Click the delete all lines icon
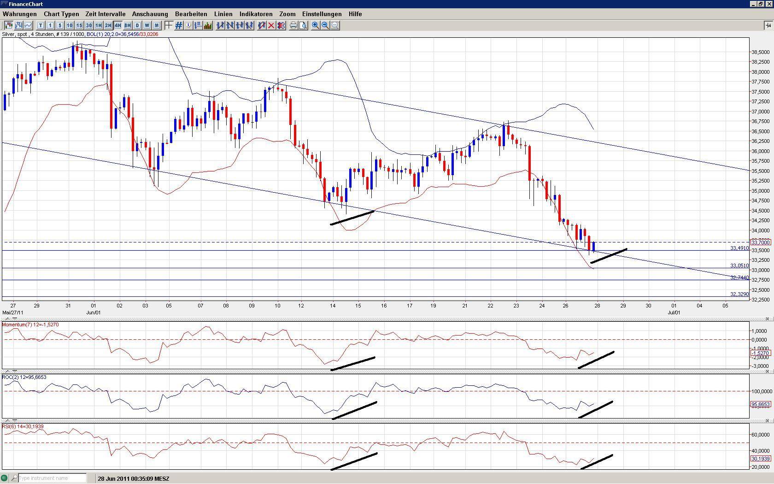The image size is (774, 484). coord(281,25)
